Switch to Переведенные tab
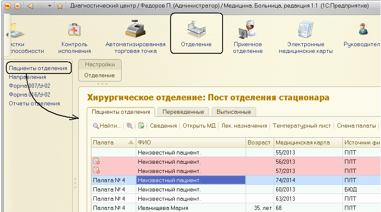The image size is (381, 212). pos(183,112)
